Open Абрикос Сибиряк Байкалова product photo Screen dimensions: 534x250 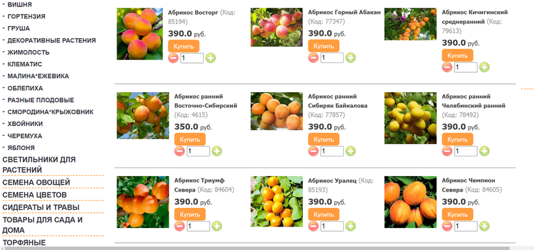(277, 111)
